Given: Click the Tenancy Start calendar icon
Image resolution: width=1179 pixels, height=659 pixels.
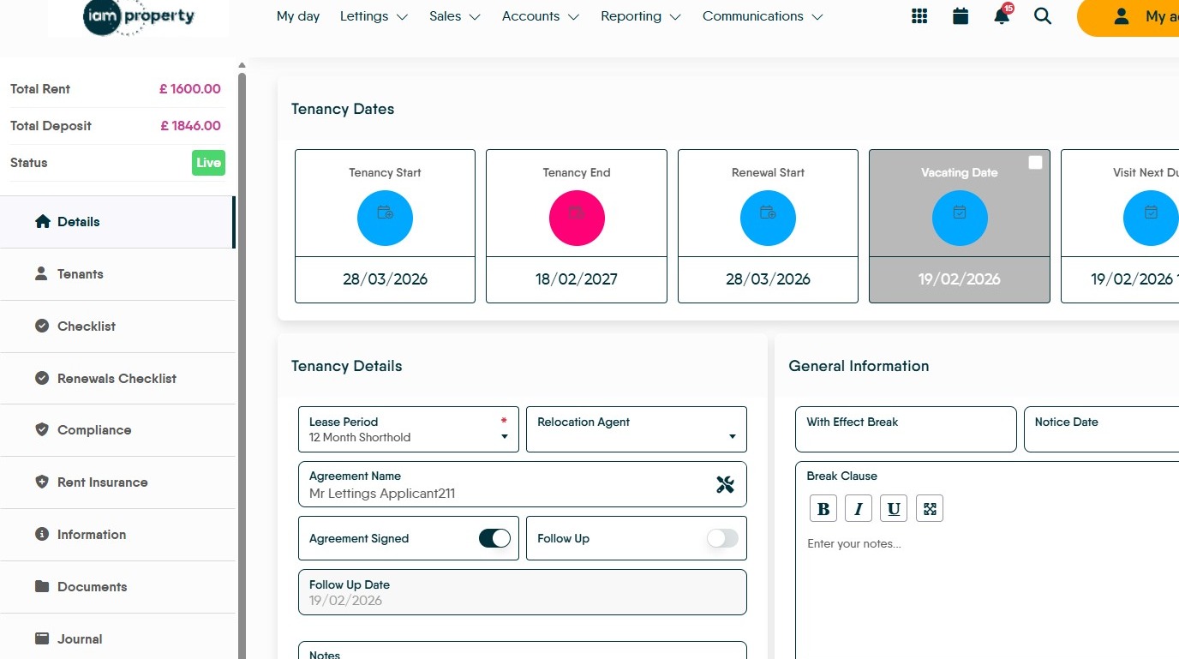Looking at the screenshot, I should point(385,218).
